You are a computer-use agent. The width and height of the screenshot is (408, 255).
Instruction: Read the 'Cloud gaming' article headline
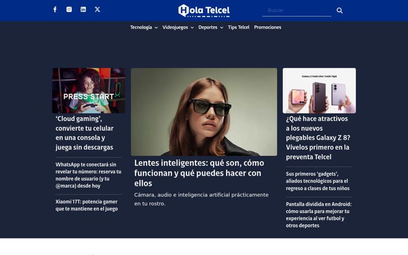point(84,133)
